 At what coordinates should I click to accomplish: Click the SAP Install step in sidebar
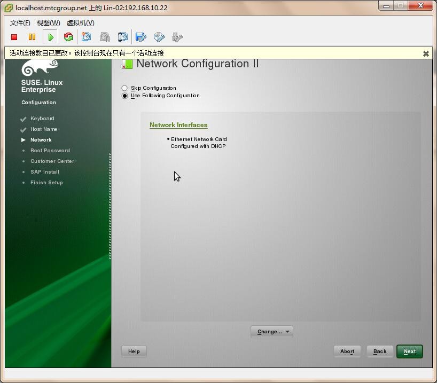point(45,171)
